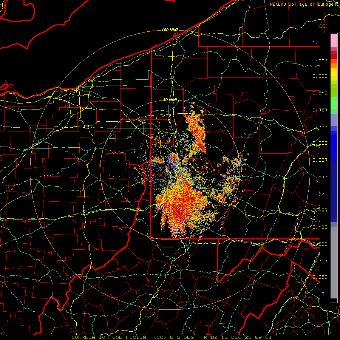Click the TH label at the color scale bottom
Viewport: 340px width, 340px height.
click(x=325, y=294)
